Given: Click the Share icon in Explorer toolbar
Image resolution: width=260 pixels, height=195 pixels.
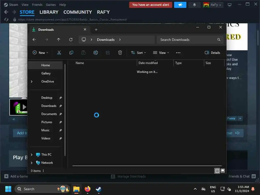Looking at the screenshot, I should point(108,53).
